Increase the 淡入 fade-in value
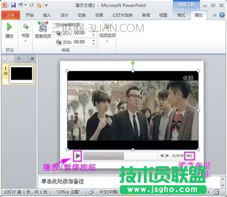 pos(94,32)
